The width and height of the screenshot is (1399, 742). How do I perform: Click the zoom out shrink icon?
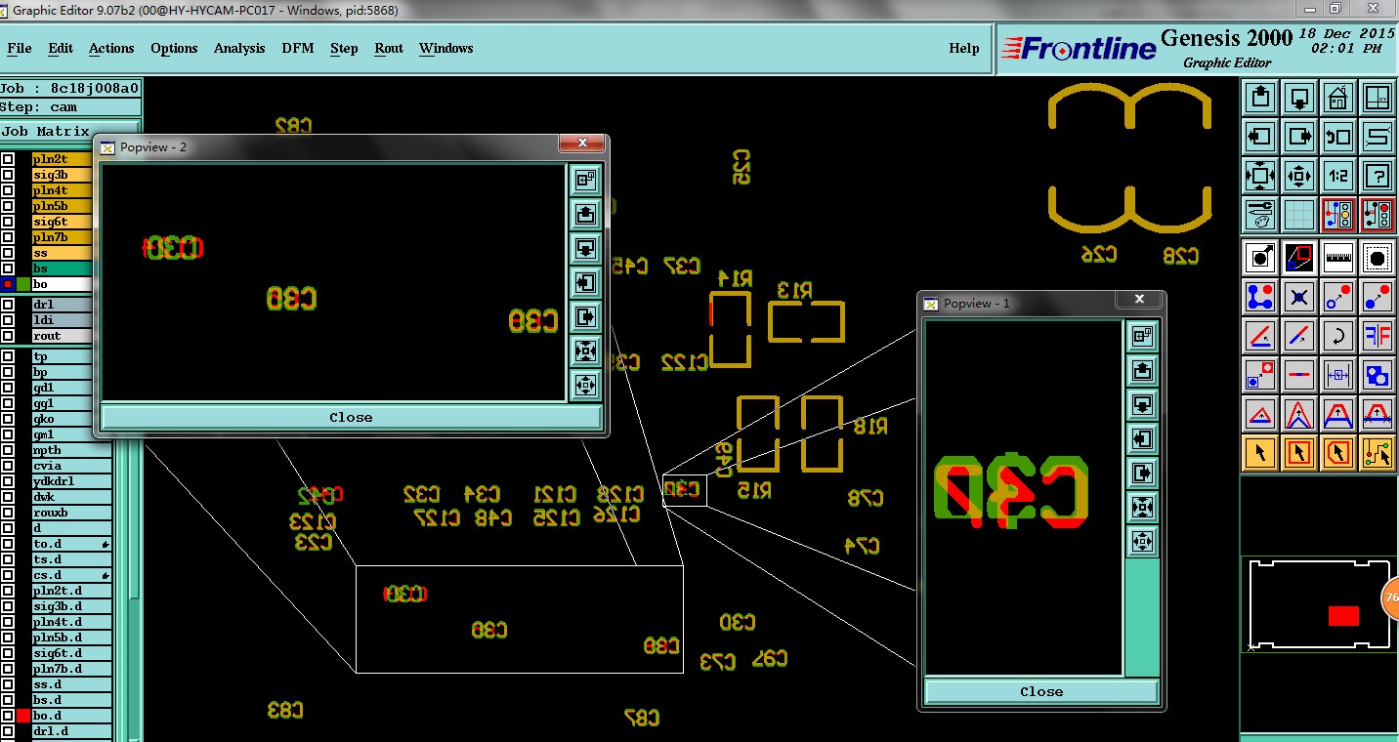point(1299,176)
